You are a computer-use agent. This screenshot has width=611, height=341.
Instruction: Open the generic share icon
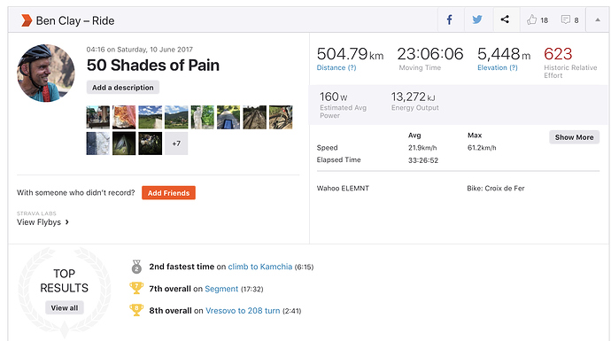tap(505, 19)
